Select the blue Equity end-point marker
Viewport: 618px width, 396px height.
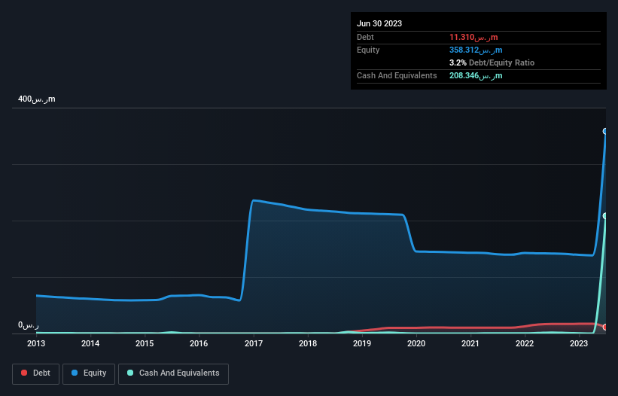coord(605,131)
